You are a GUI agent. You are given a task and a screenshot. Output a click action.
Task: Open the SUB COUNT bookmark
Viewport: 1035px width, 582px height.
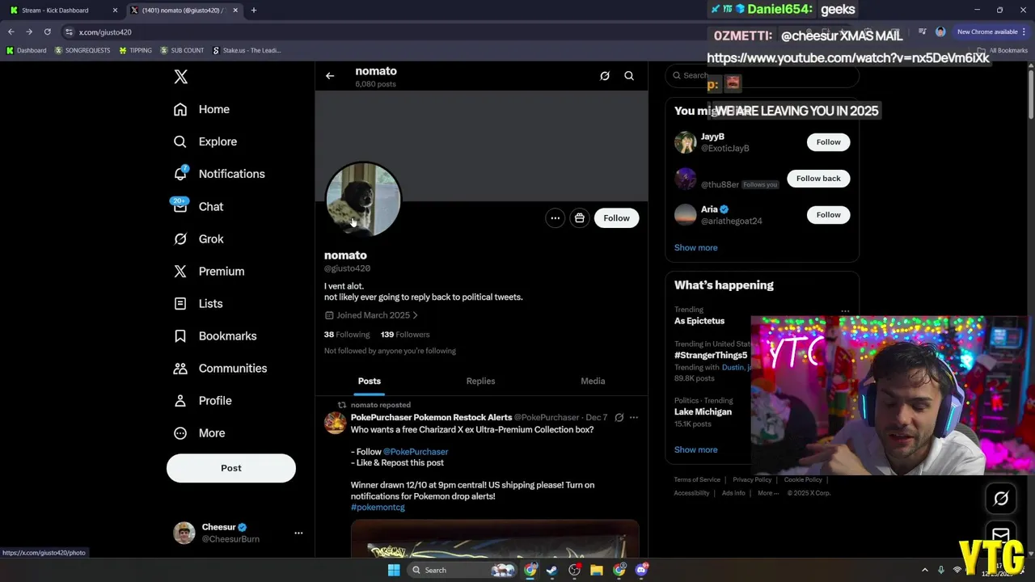(x=181, y=50)
